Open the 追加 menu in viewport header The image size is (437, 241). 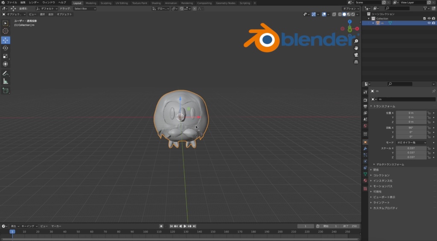(51, 14)
